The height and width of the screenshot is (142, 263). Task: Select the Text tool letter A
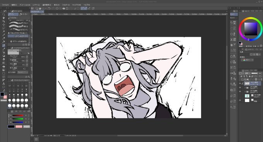tap(3, 84)
